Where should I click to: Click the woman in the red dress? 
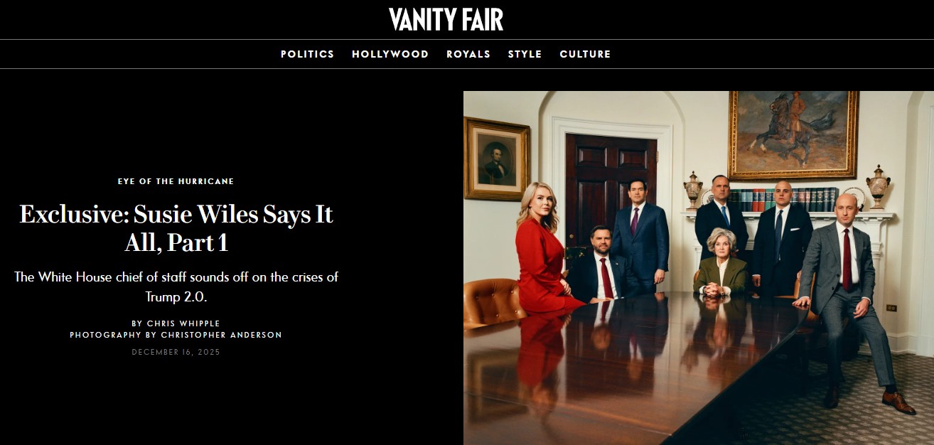point(545,250)
